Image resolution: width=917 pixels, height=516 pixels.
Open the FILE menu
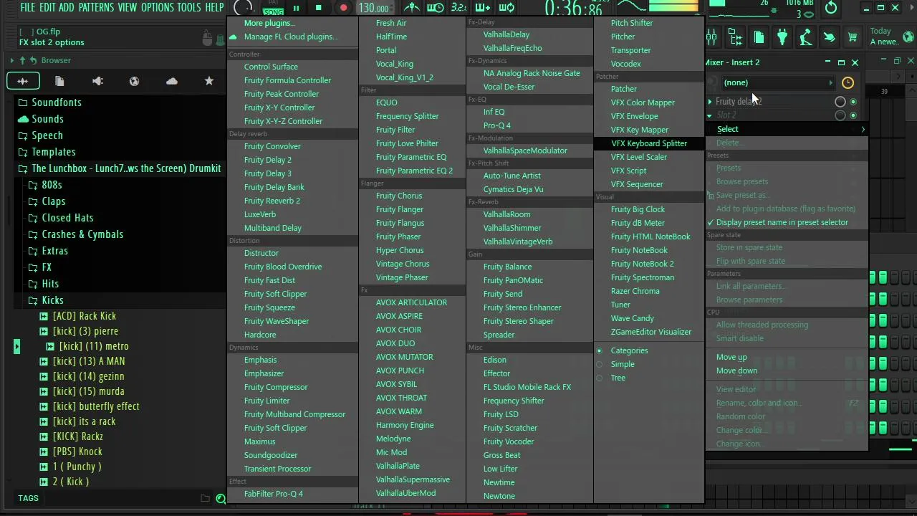28,7
